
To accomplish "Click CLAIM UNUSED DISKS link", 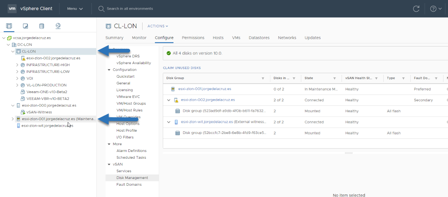I will pyautogui.click(x=182, y=68).
